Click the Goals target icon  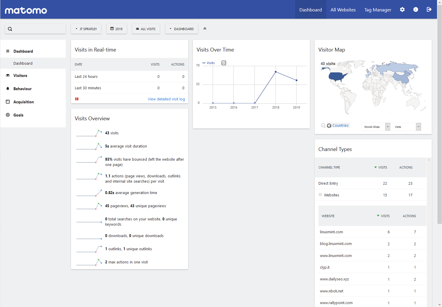pos(8,115)
